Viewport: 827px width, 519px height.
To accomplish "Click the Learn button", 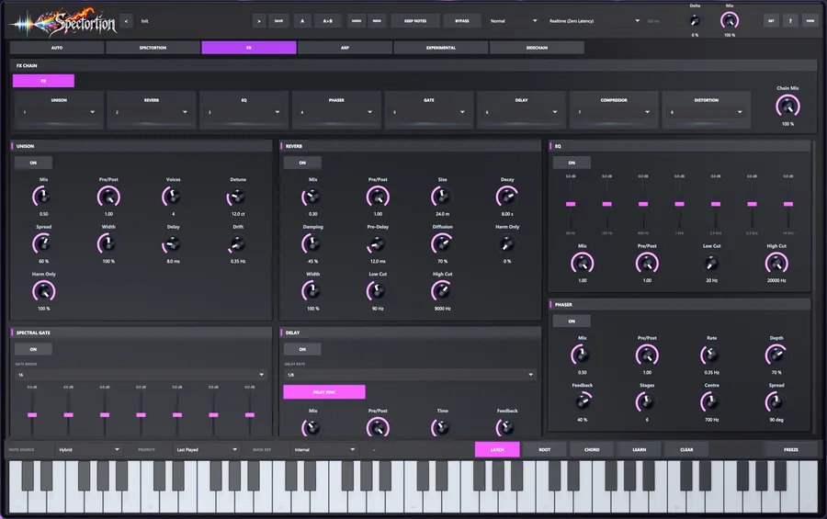I will (640, 449).
